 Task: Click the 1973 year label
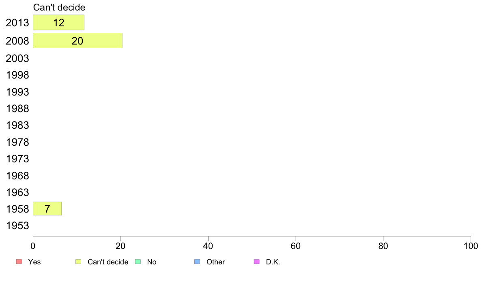tap(17, 159)
